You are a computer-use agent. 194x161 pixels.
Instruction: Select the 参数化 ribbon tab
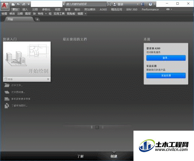[46, 9]
